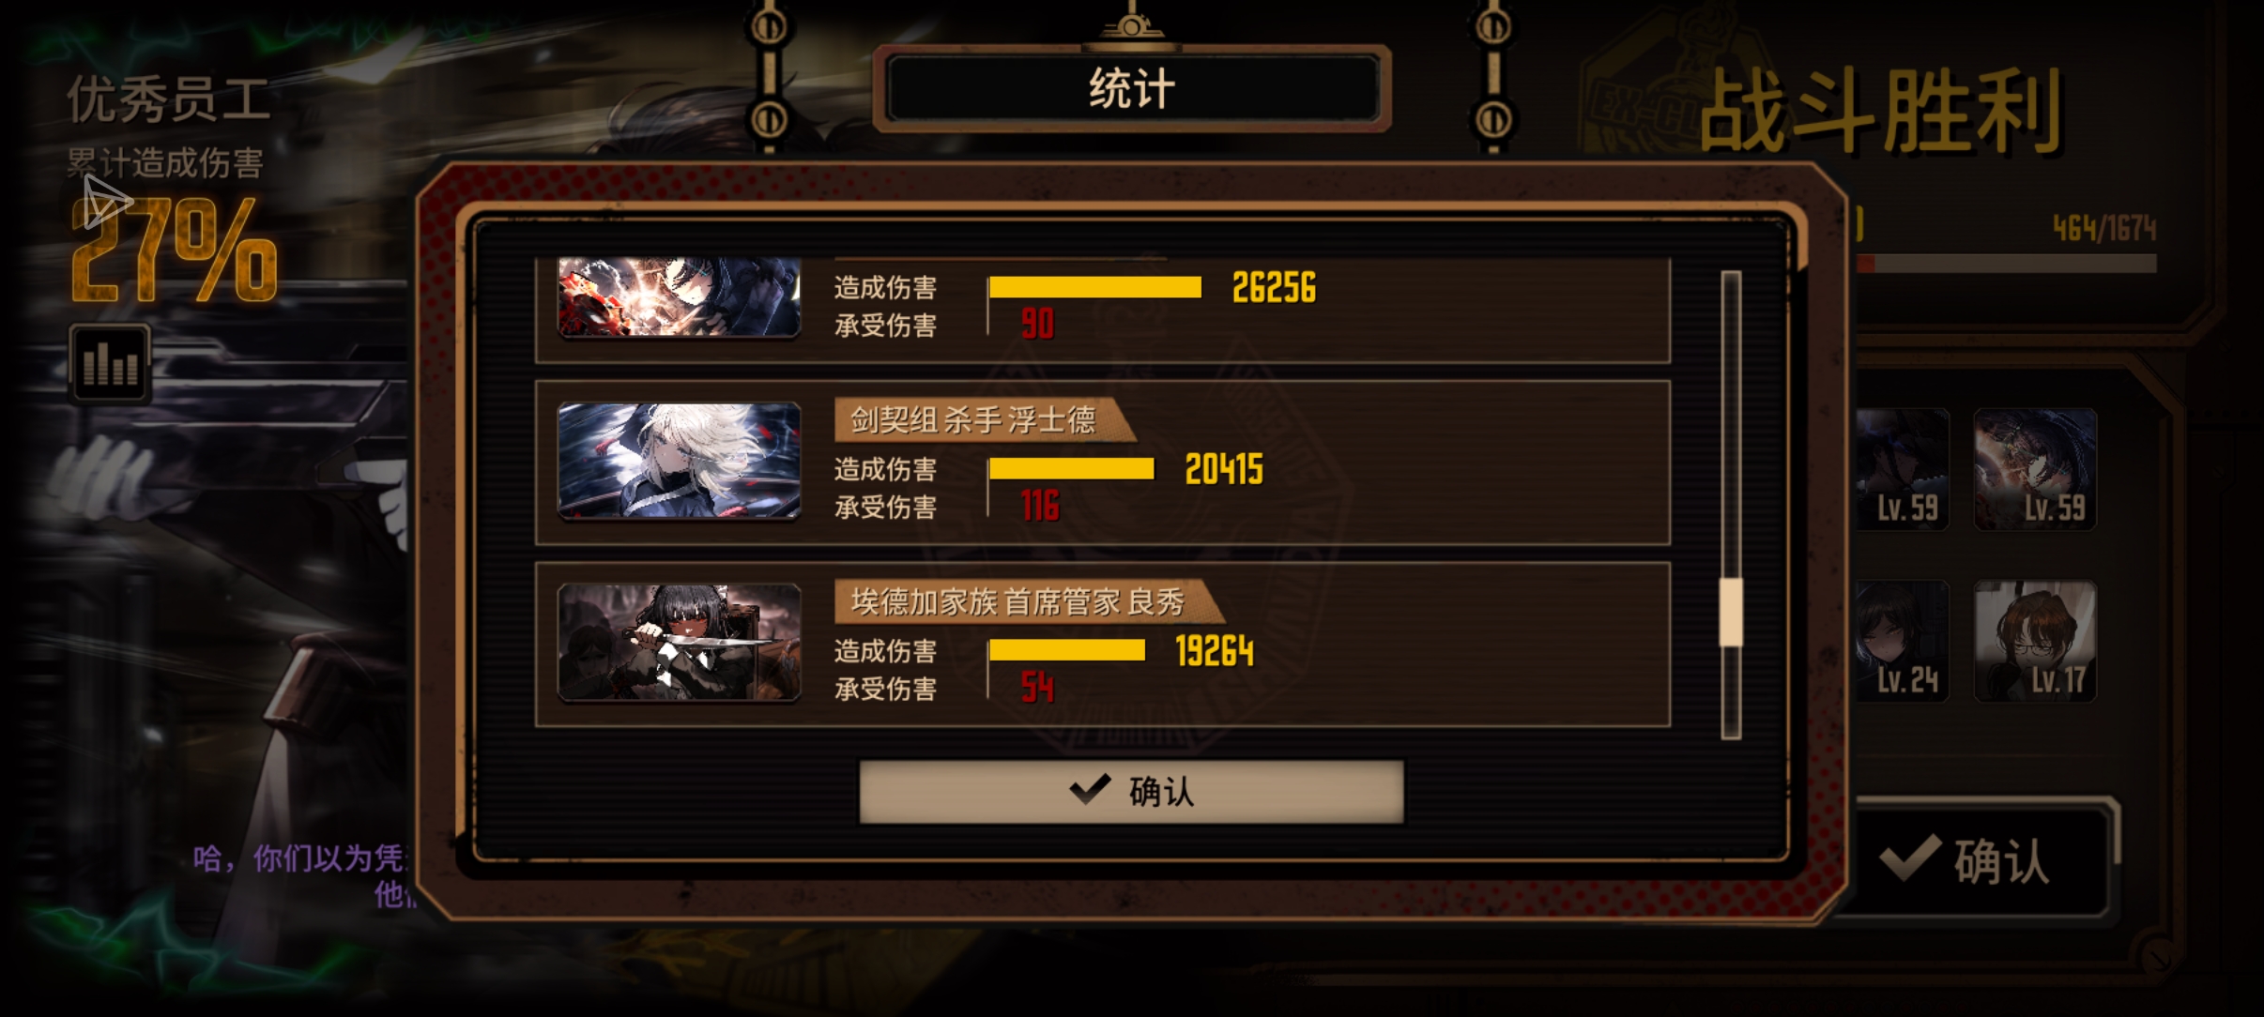Select the 剑契组 杀手 浮士德 name label

(973, 419)
